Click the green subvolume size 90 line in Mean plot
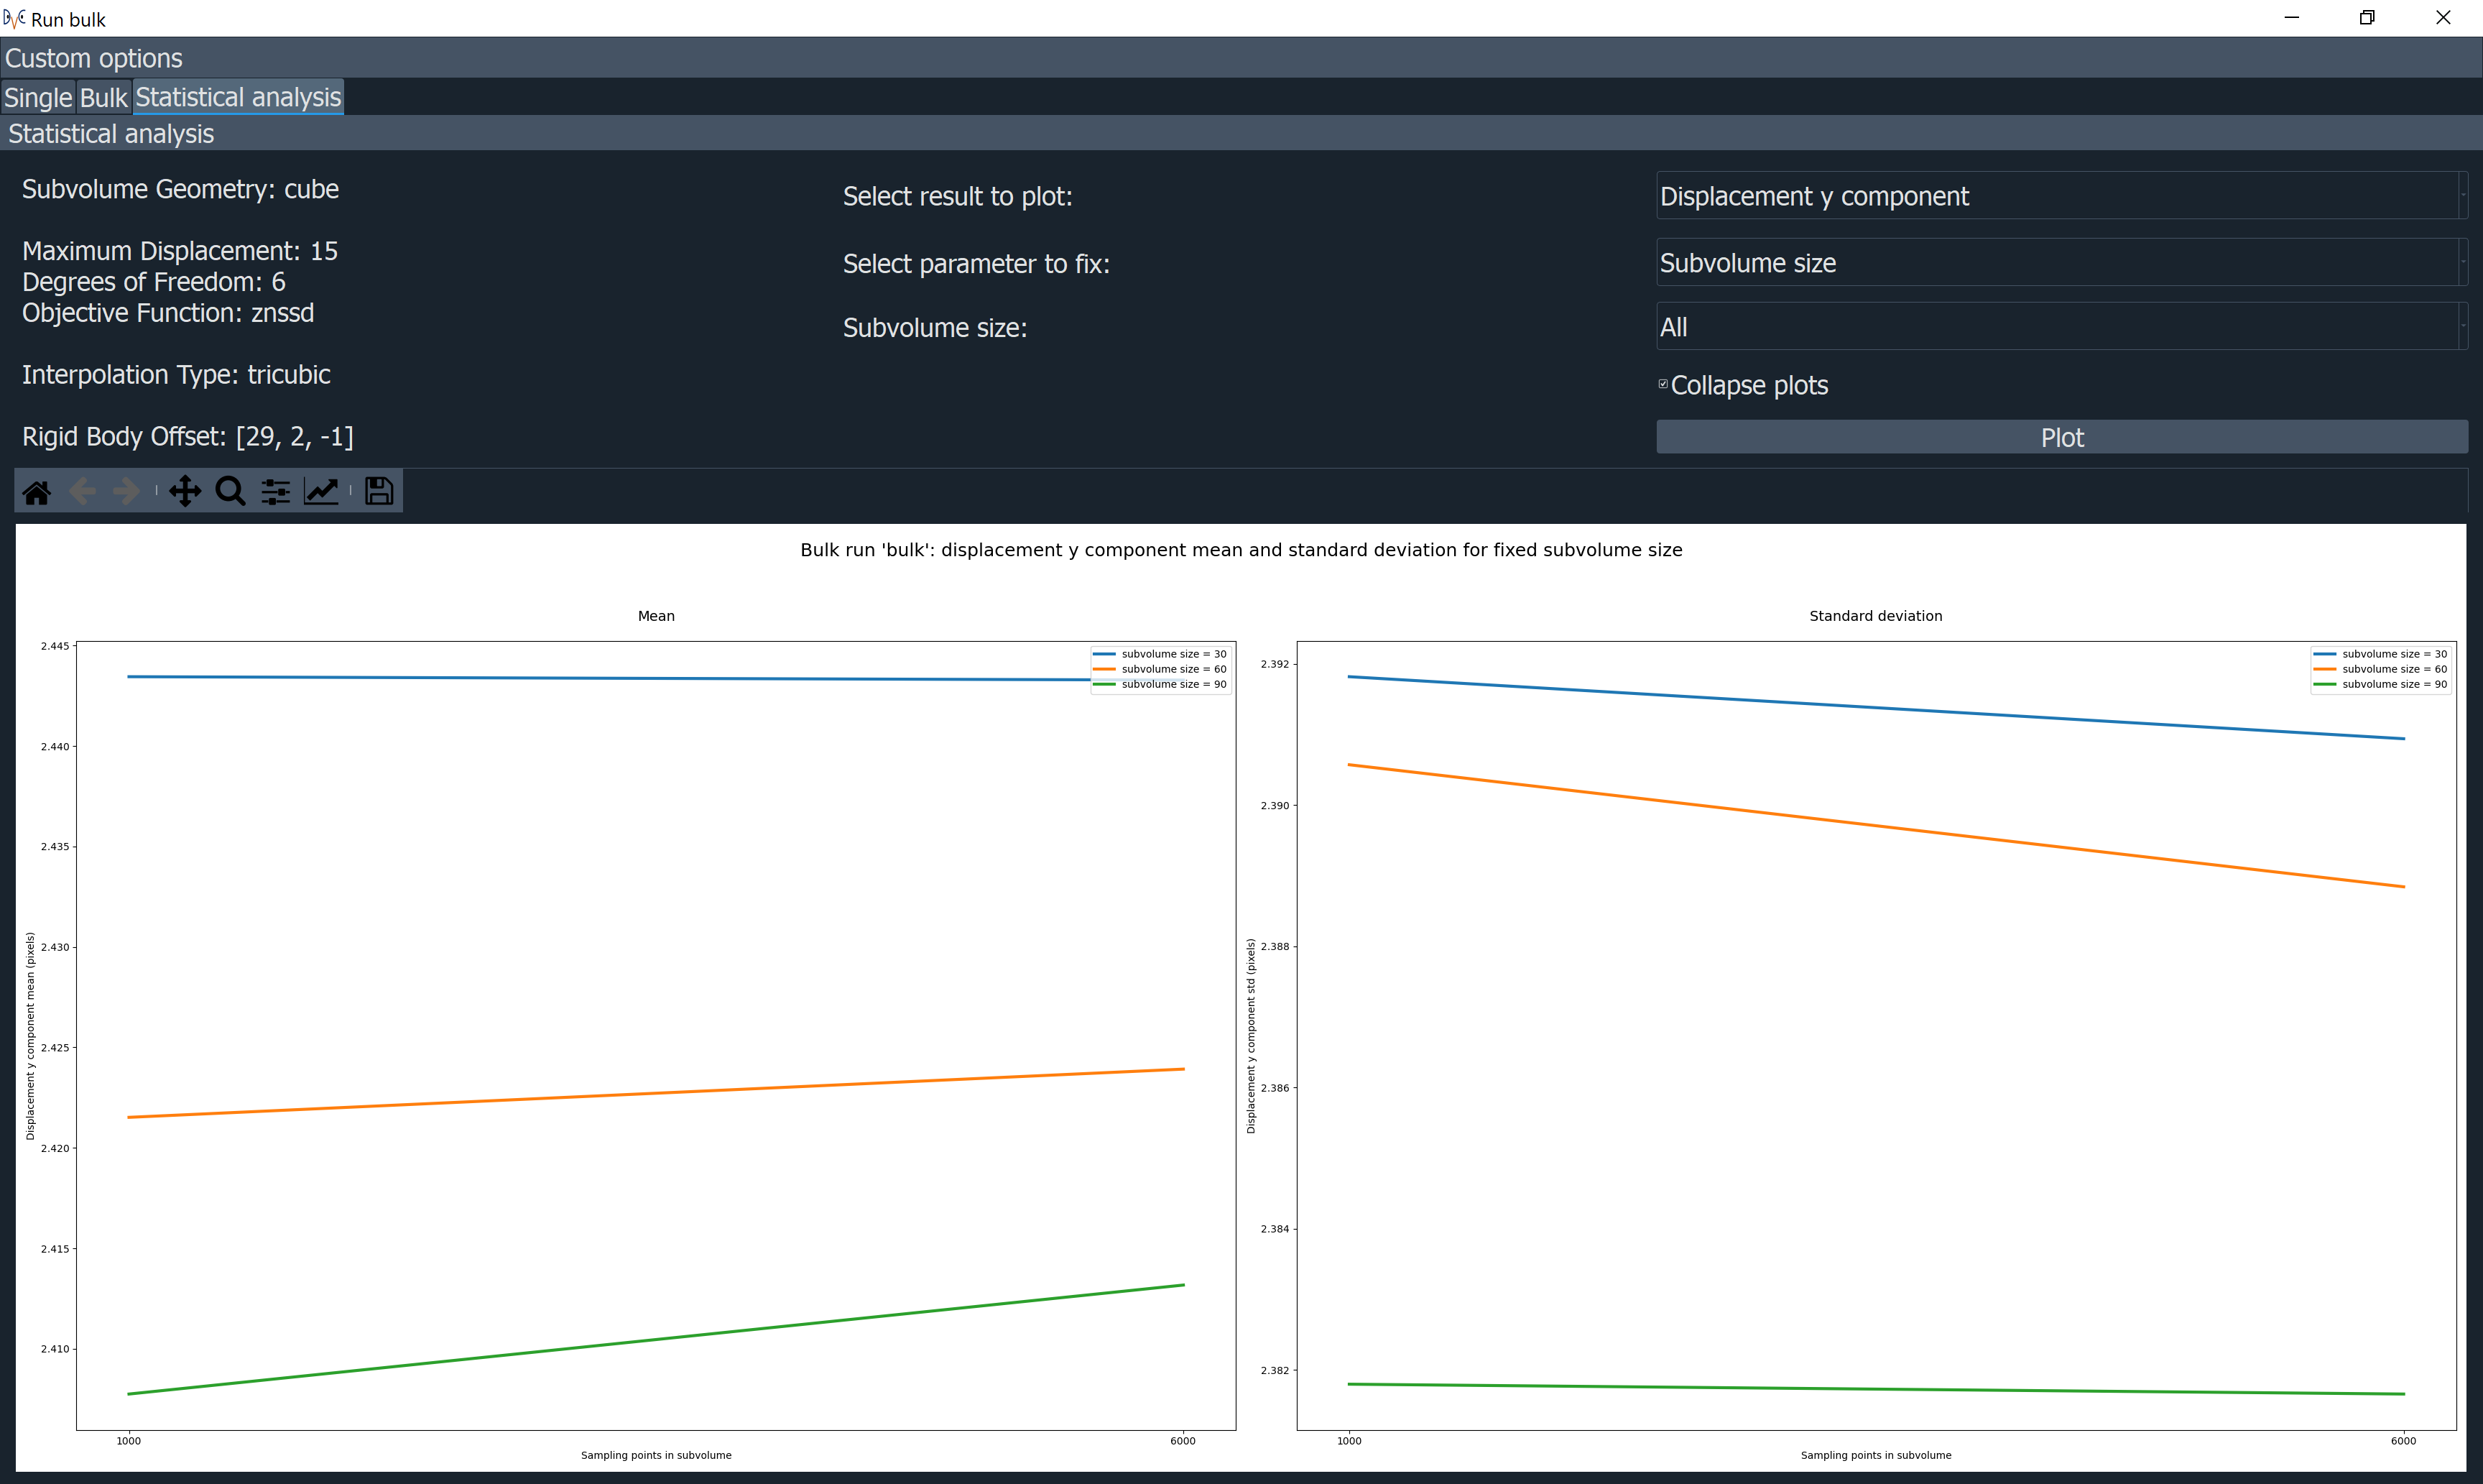This screenshot has height=1484, width=2483. click(x=656, y=1339)
